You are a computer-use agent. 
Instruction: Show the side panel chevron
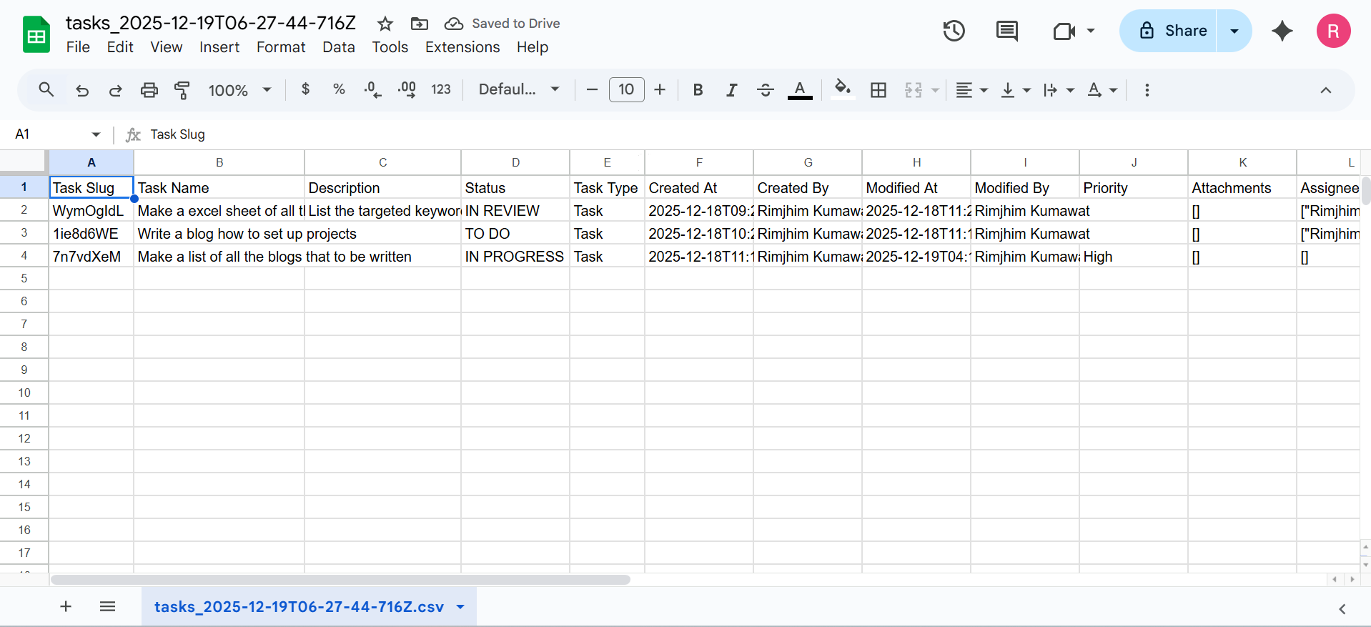pos(1342,609)
